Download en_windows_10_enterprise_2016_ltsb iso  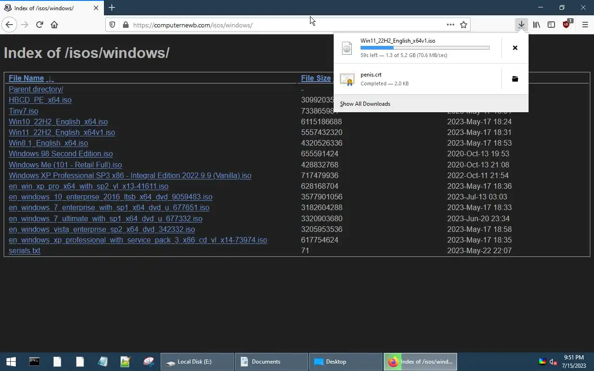(110, 197)
